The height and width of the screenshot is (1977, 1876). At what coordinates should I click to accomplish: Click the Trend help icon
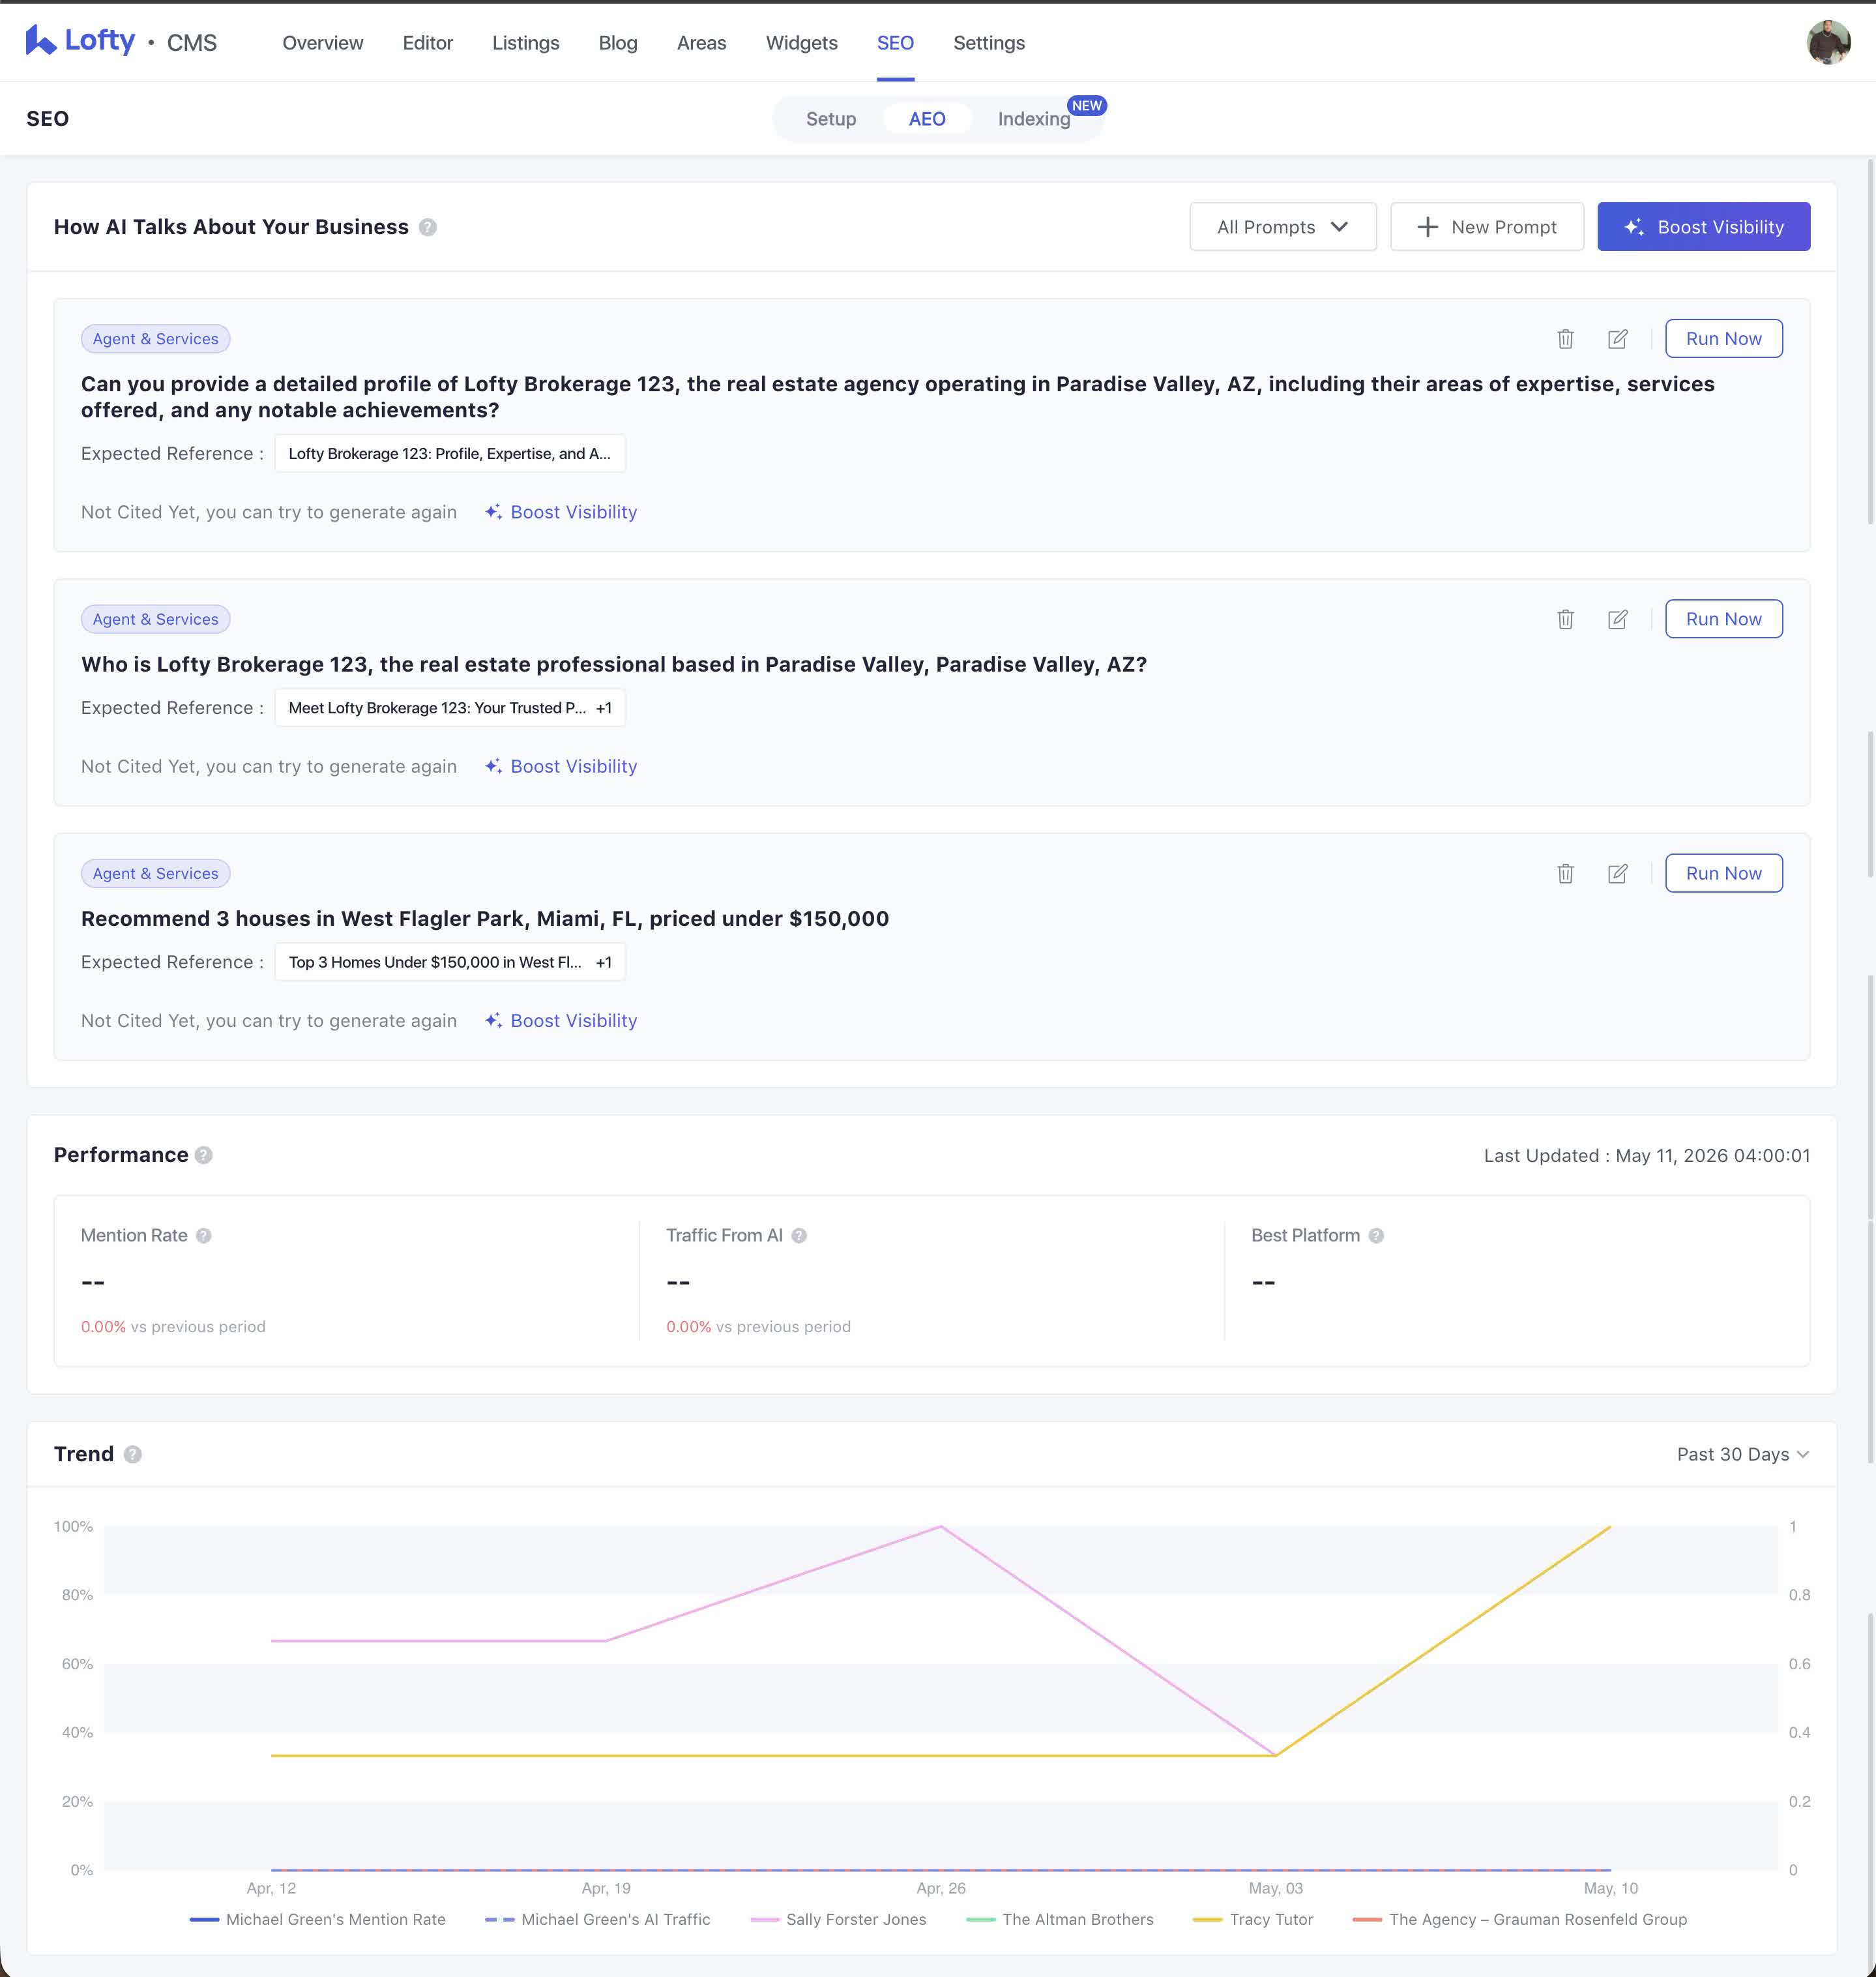[133, 1454]
